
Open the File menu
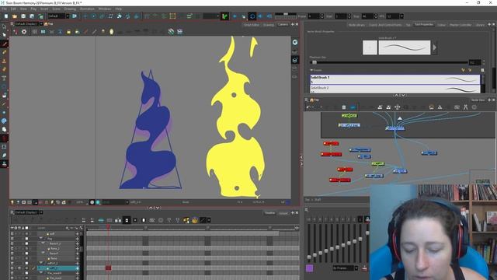[4, 9]
